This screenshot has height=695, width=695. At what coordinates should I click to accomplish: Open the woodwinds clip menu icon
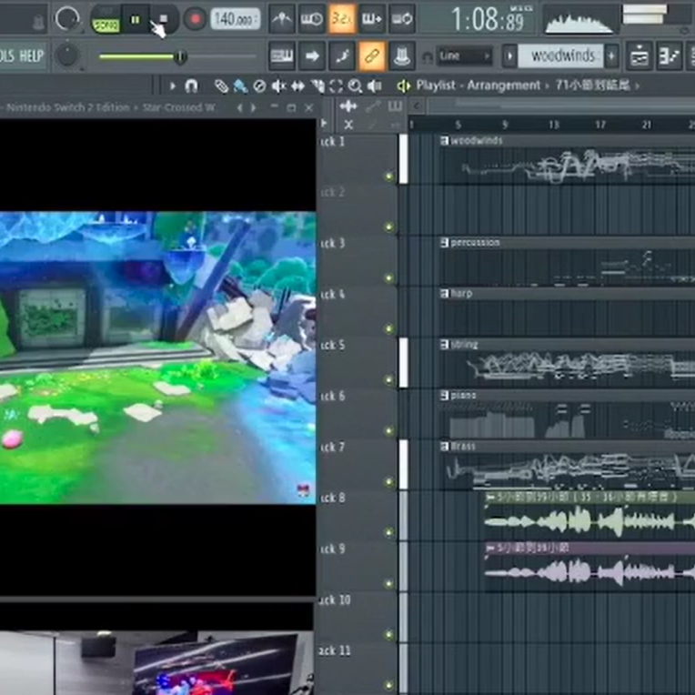[444, 141]
